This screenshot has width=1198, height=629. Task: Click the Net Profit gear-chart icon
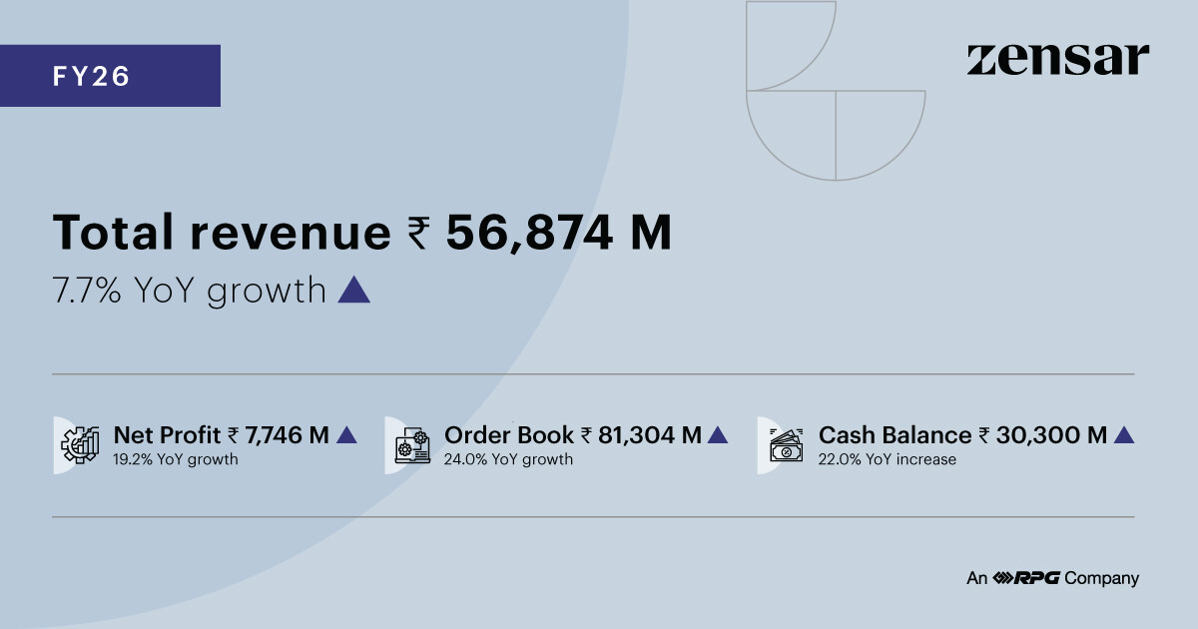click(x=80, y=445)
